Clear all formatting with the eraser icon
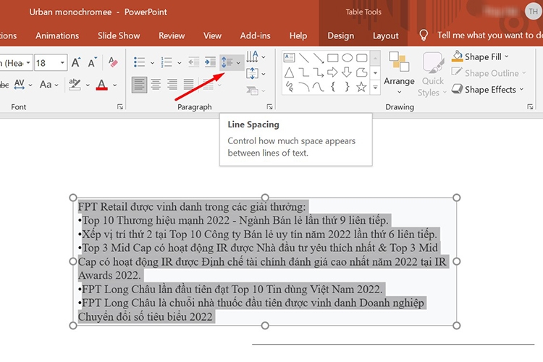The image size is (543, 362). point(113,62)
